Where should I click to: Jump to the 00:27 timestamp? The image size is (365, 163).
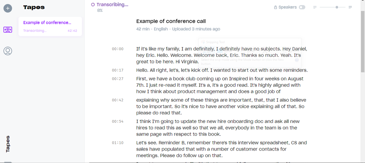(x=117, y=79)
